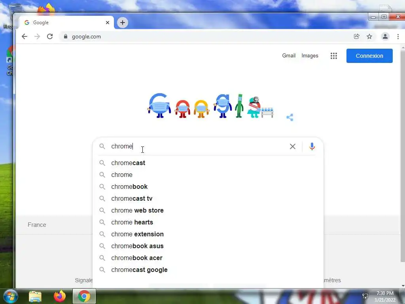Click the page vertical scrollbar

(x=403, y=155)
